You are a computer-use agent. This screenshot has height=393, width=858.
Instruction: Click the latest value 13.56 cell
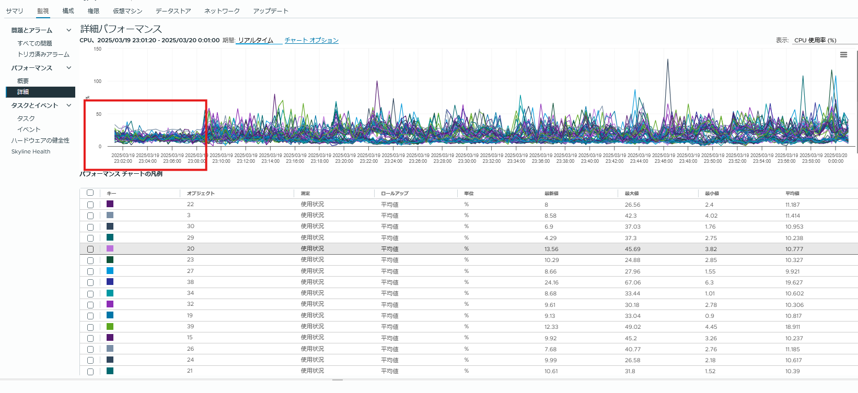coord(551,249)
